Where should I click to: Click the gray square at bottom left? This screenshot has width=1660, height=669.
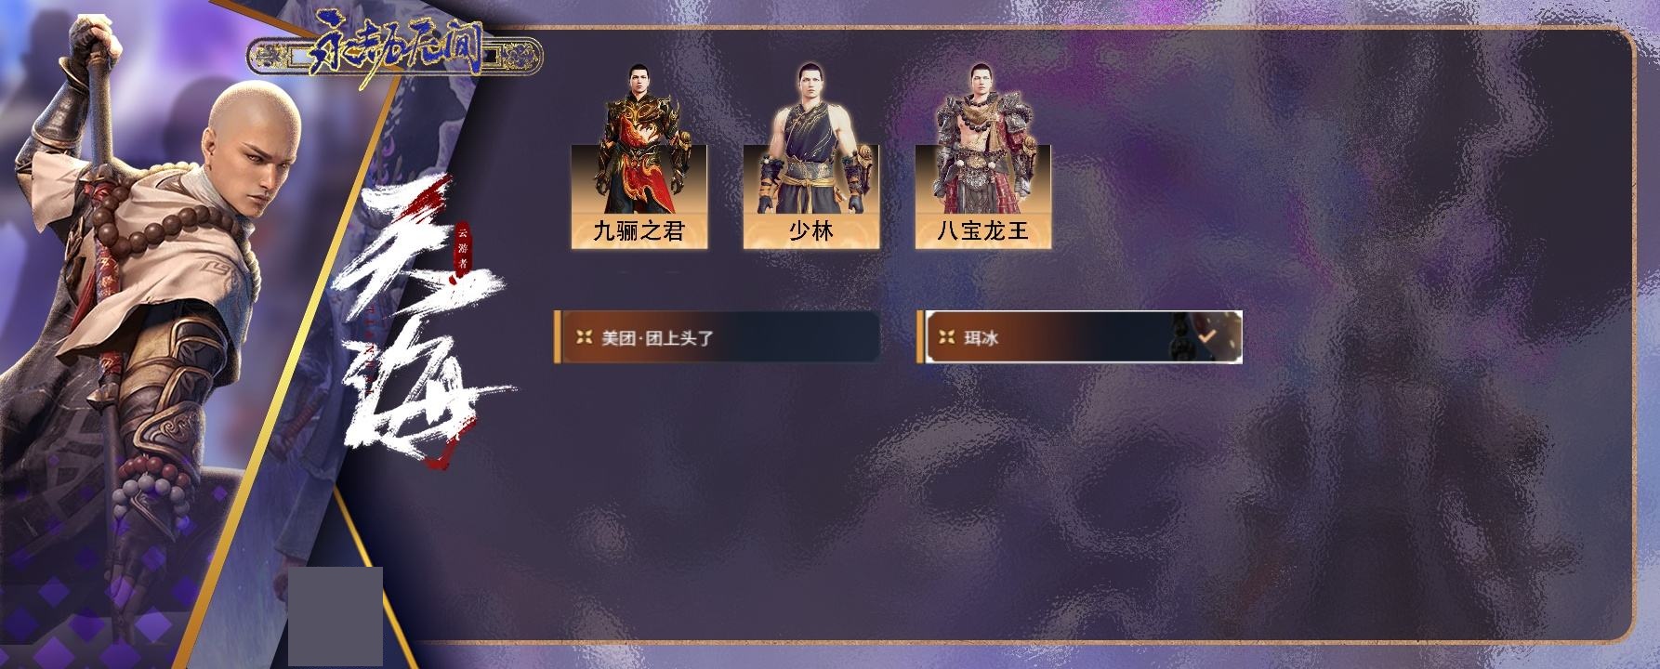(336, 616)
